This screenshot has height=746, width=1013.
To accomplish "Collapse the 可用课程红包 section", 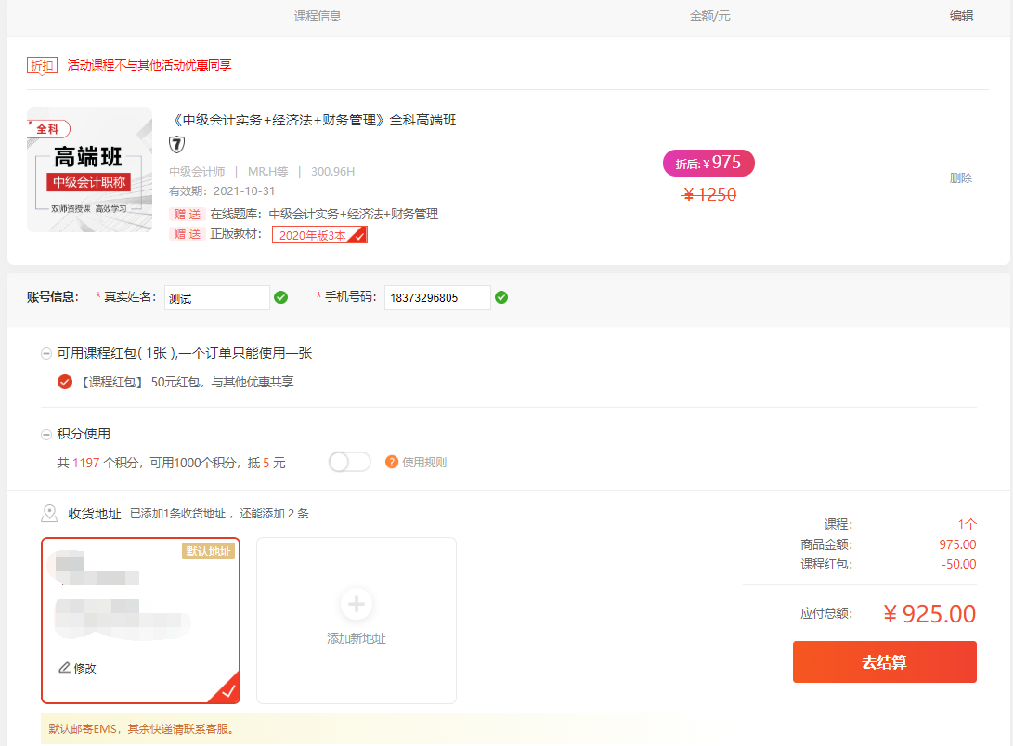I will pos(46,353).
